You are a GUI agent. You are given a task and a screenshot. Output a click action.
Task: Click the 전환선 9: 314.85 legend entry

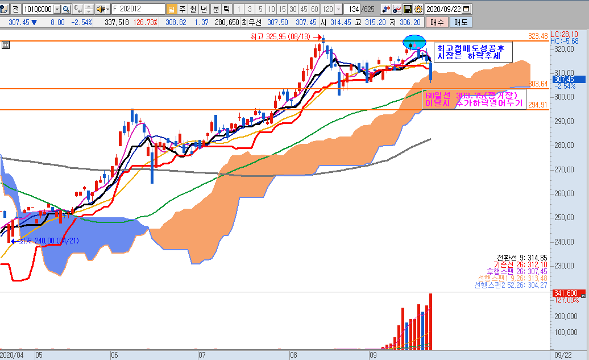coord(522,258)
